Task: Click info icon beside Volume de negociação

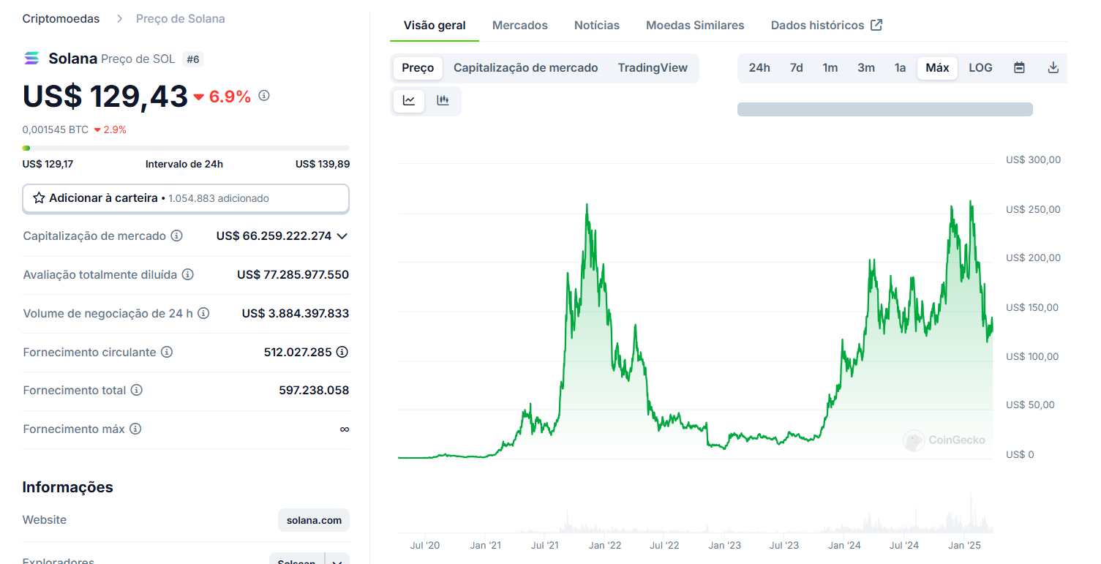Action: [x=203, y=313]
